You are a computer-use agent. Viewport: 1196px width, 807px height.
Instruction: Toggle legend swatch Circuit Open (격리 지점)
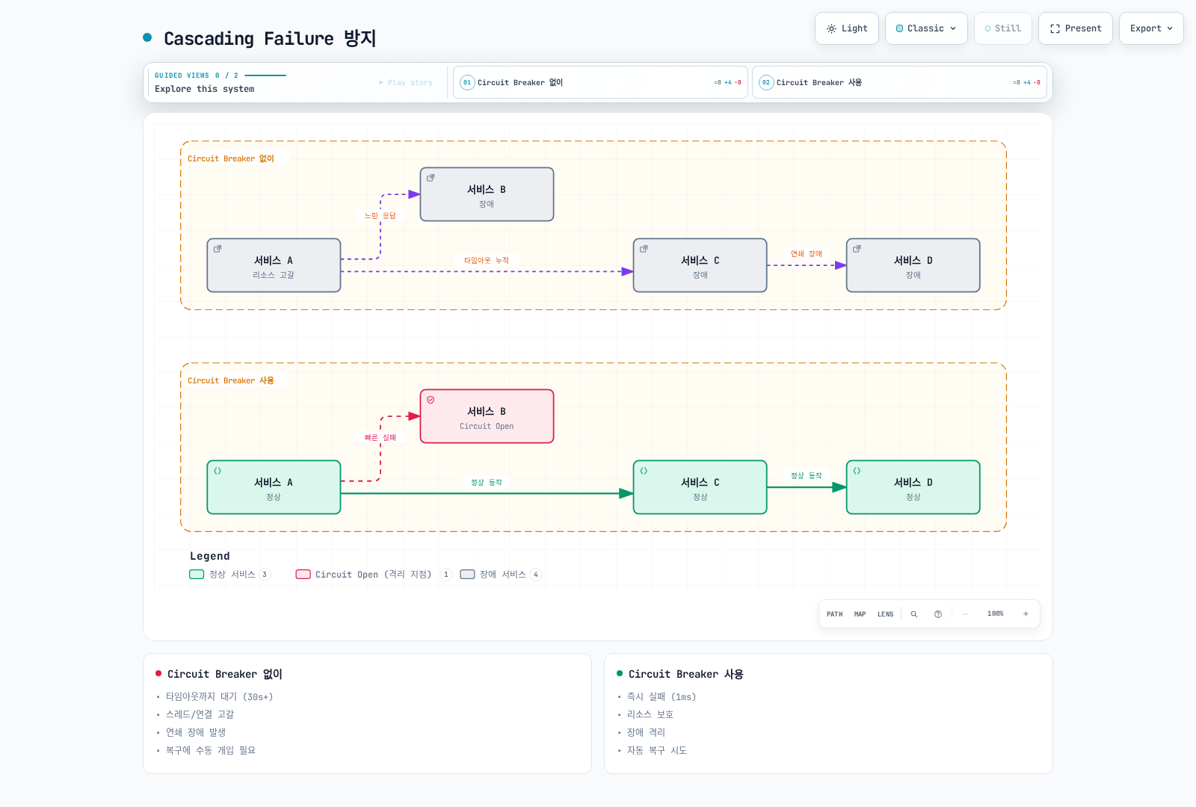point(303,575)
